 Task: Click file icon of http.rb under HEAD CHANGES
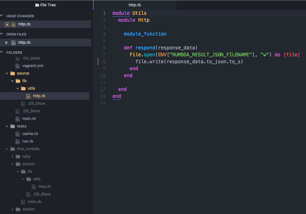(x=14, y=24)
